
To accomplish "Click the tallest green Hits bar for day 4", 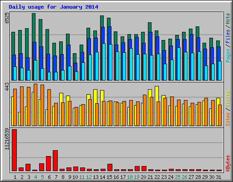I will coord(34,27).
